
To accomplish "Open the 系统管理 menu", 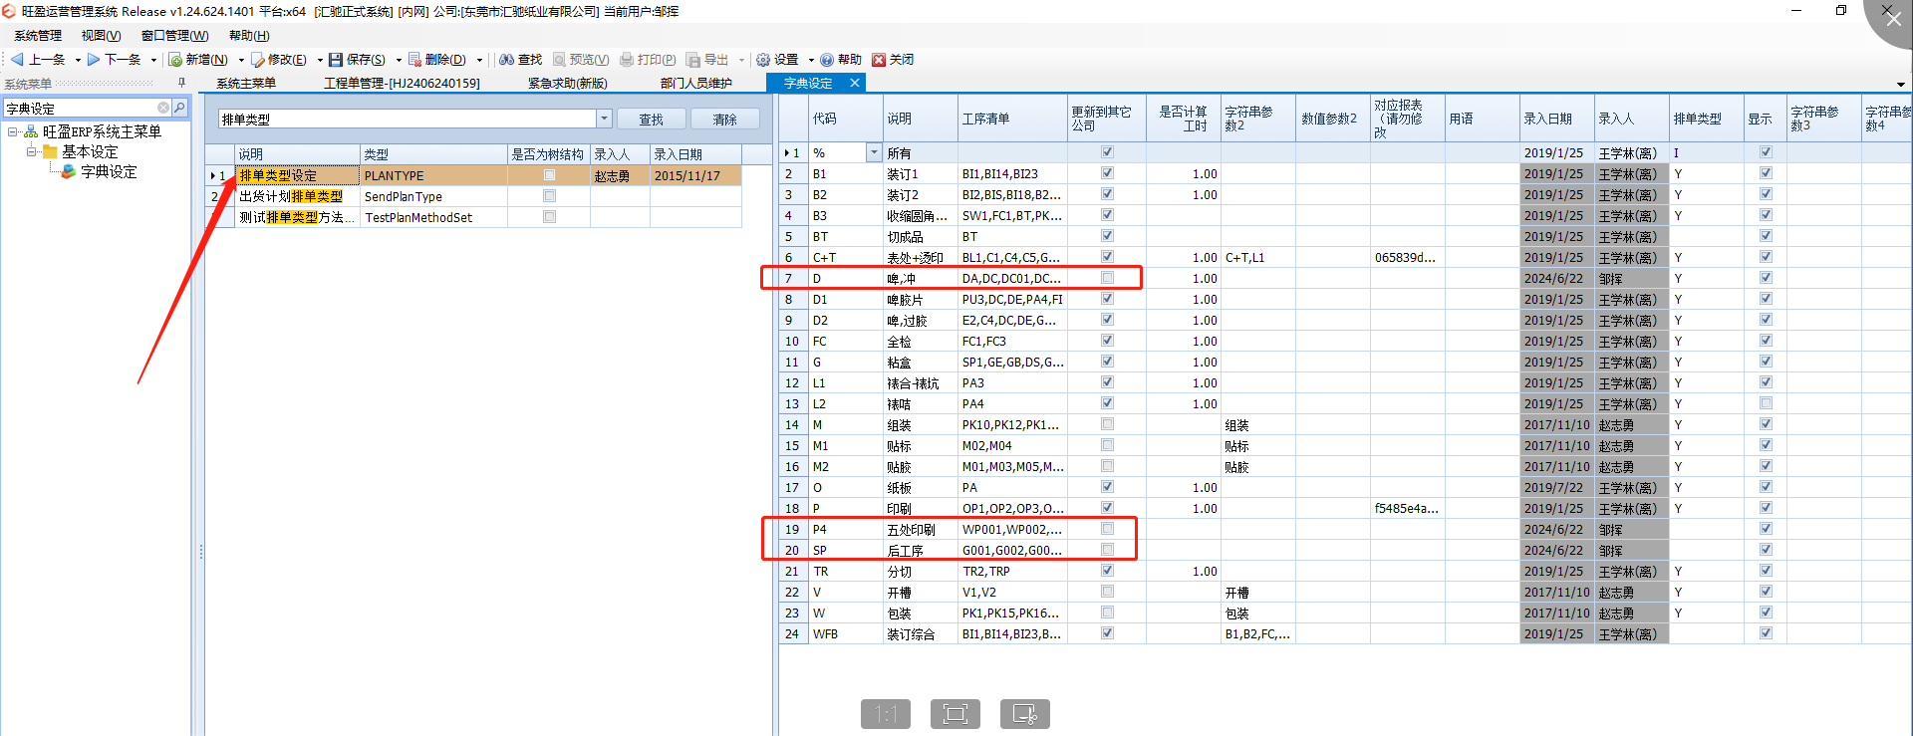I will (x=38, y=36).
